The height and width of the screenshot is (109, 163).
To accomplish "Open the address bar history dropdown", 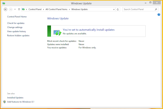I will [114, 9].
